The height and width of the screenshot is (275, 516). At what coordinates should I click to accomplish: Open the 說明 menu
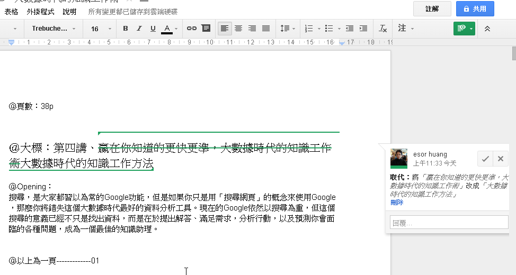coord(69,12)
